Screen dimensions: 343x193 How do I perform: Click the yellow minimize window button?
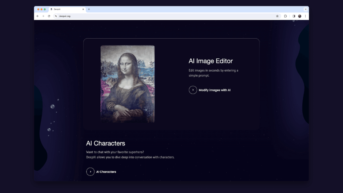click(x=41, y=9)
